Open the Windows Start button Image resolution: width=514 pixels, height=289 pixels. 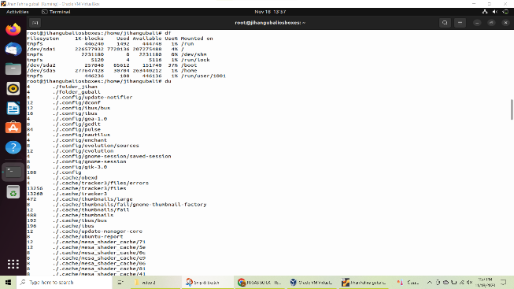(x=8, y=282)
